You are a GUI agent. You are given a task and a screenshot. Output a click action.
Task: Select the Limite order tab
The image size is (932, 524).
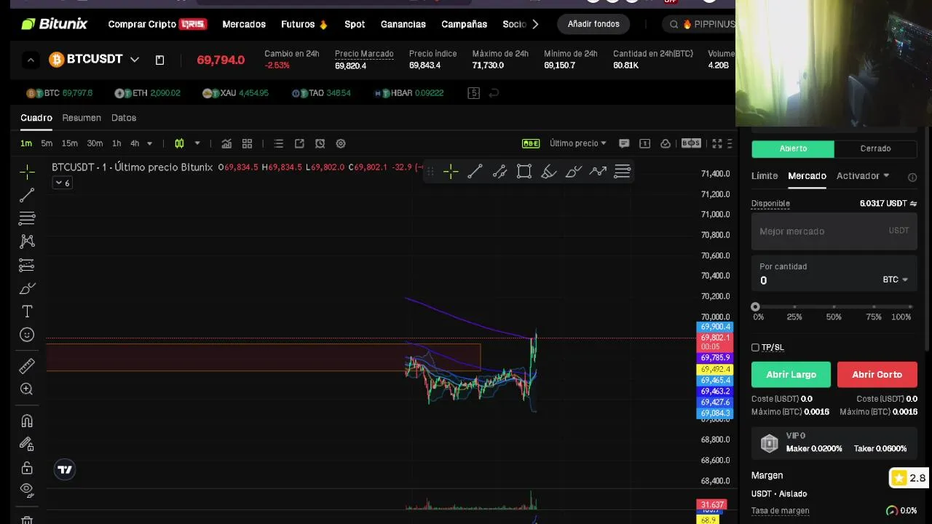765,176
